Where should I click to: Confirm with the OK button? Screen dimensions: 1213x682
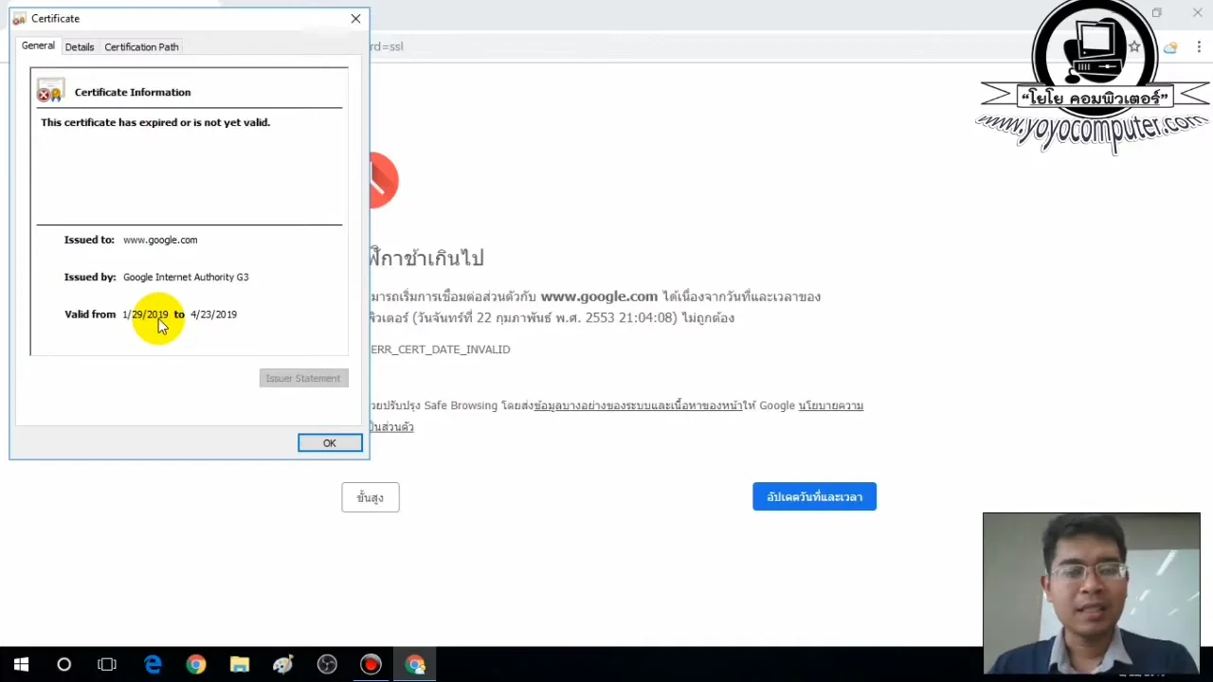pyautogui.click(x=330, y=442)
